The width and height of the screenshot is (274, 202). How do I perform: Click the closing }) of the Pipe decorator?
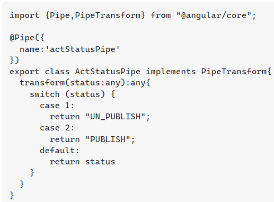coord(14,60)
